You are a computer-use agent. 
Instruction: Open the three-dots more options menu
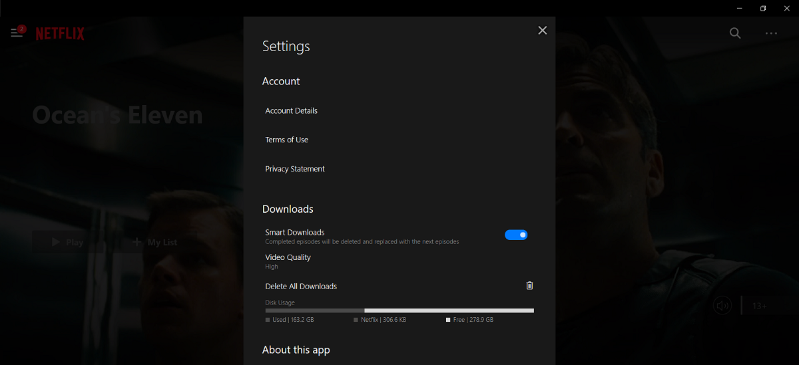coord(771,33)
